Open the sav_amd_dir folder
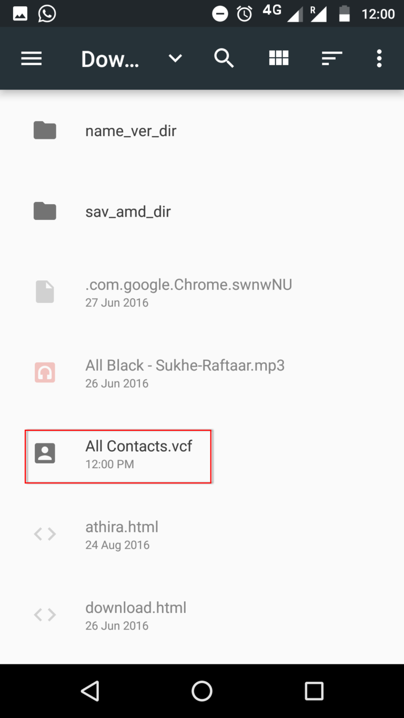This screenshot has height=718, width=404. (128, 211)
